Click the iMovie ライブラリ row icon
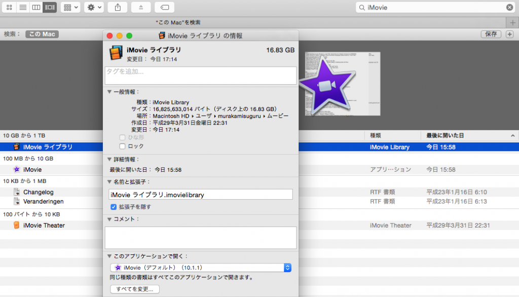 pyautogui.click(x=17, y=146)
